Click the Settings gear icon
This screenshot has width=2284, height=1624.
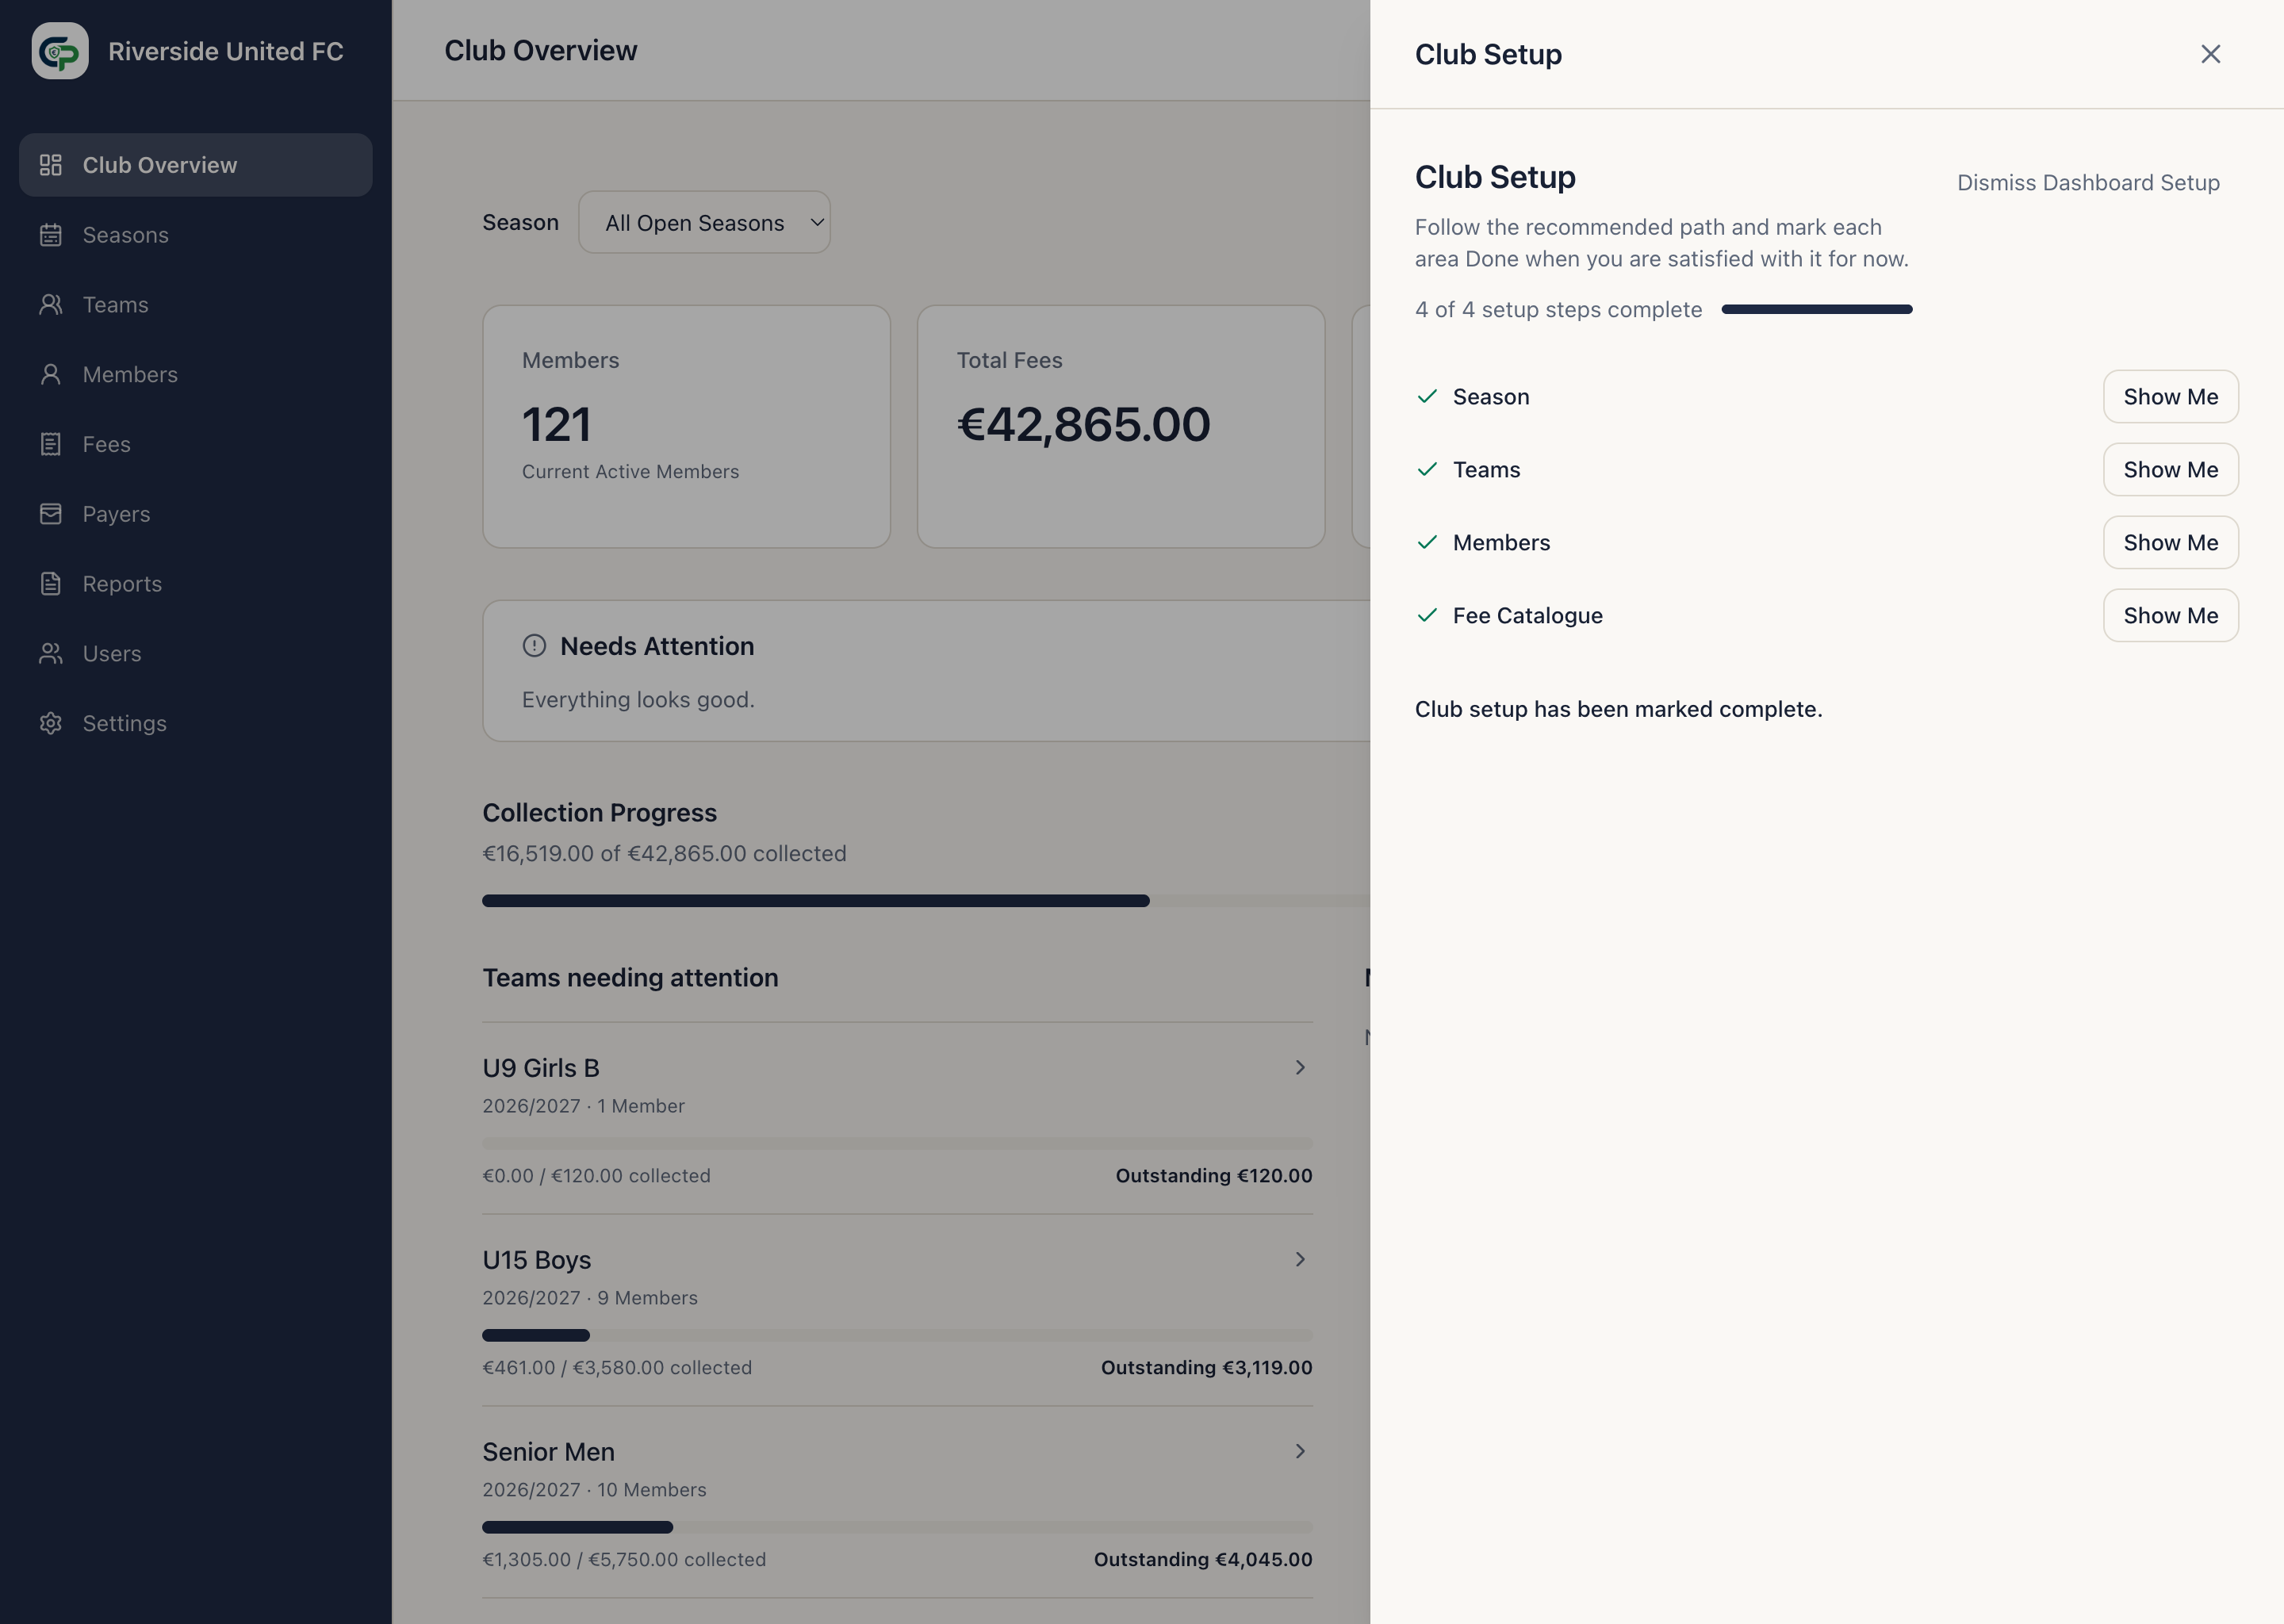pos(51,723)
